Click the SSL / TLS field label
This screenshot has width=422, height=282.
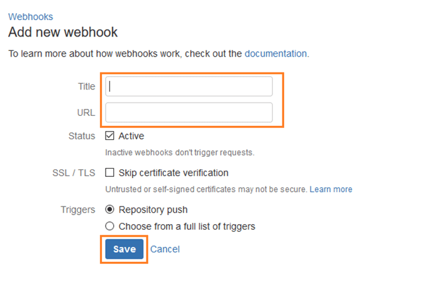tap(74, 172)
